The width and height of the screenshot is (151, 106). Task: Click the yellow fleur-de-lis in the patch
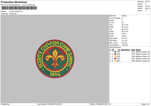[x=55, y=58]
